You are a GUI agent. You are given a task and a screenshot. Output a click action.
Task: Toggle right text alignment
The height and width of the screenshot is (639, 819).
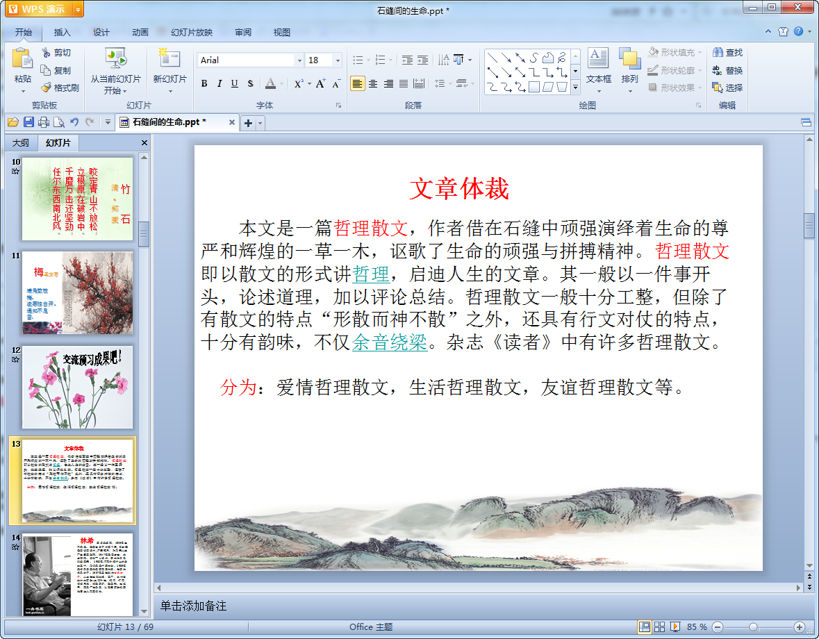coord(388,83)
